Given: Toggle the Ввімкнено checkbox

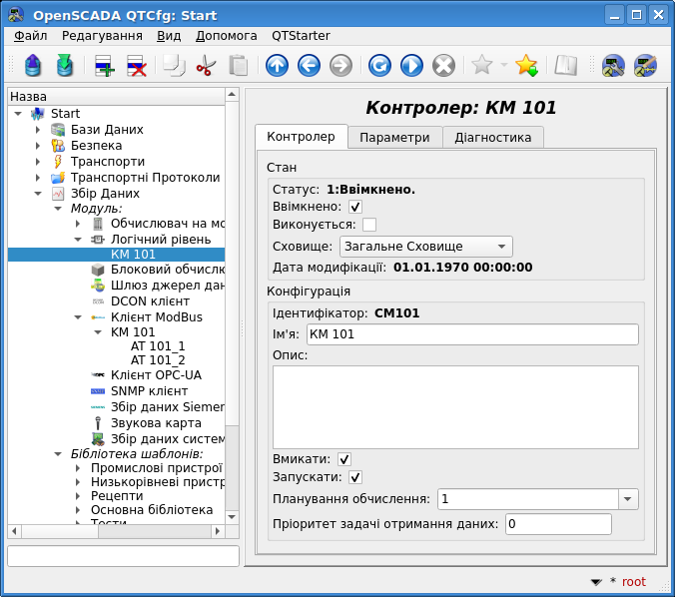Looking at the screenshot, I should pyautogui.click(x=355, y=207).
